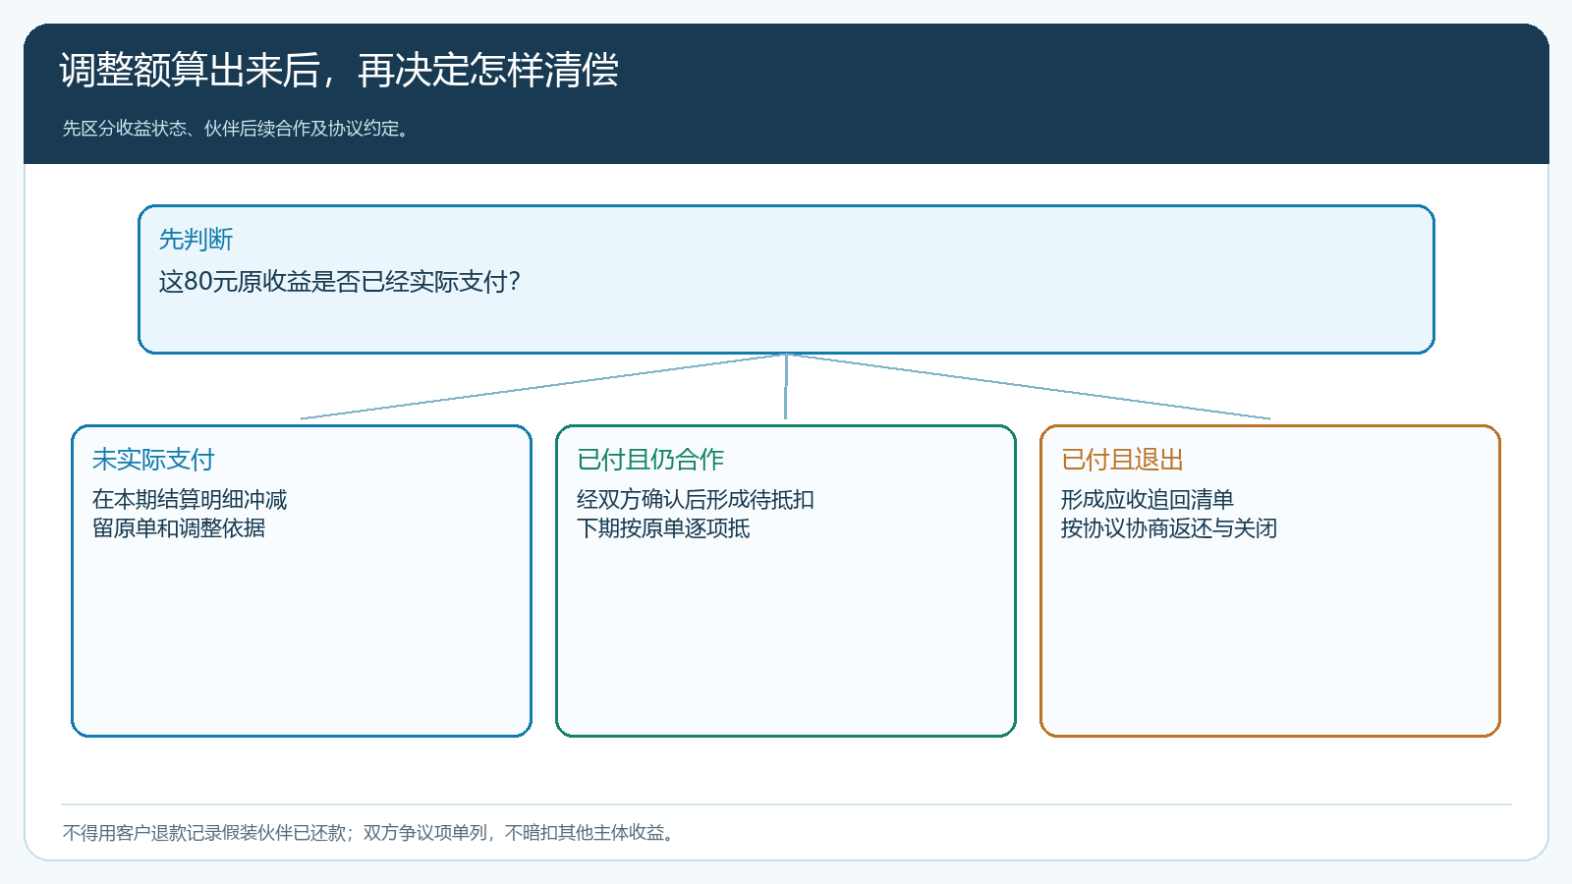Select the line 经双方确认后形成待抵扣
This screenshot has height=884, width=1572.
[696, 500]
